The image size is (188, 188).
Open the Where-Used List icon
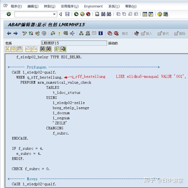[72, 33]
